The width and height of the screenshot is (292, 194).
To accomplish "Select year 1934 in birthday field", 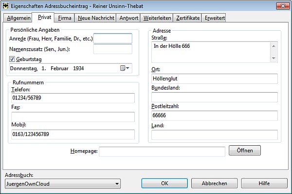I will point(78,68).
